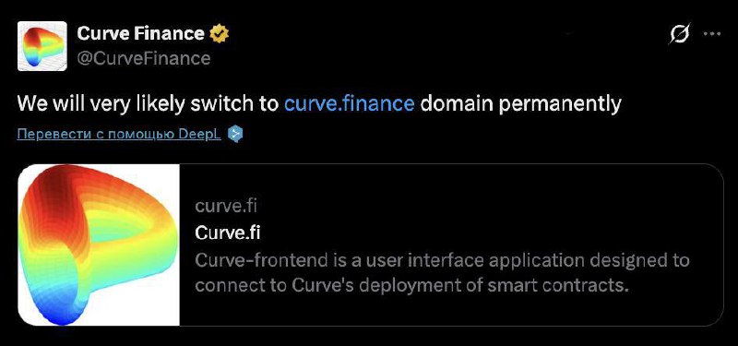Click the gold verified badge next to Curve Finance

(x=220, y=34)
